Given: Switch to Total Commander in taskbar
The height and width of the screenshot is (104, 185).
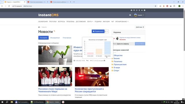Looking at the screenshot, I should (x=22, y=102).
